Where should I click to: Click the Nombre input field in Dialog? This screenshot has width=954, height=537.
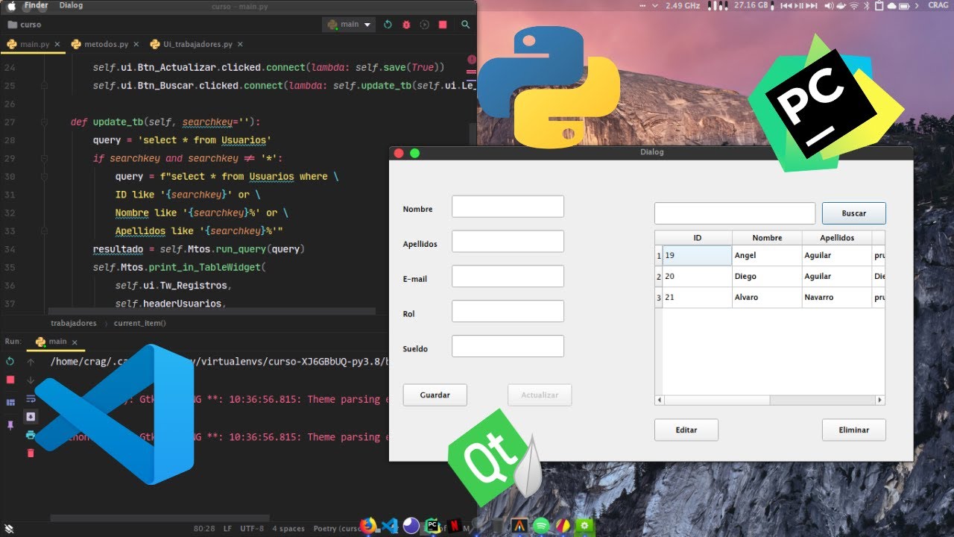[x=508, y=207]
